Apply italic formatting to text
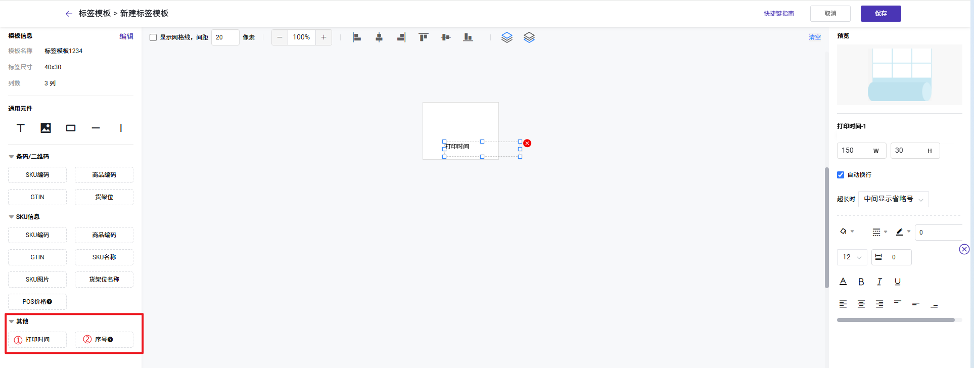 pos(879,282)
